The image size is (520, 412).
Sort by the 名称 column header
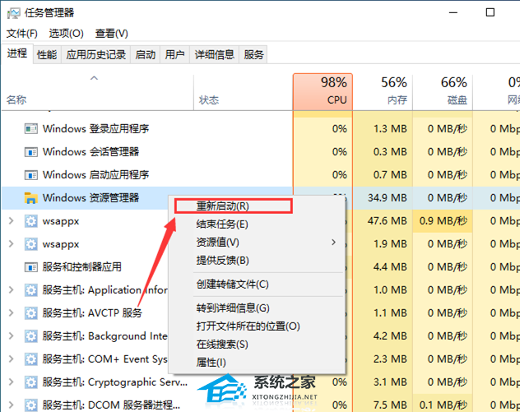pos(97,92)
